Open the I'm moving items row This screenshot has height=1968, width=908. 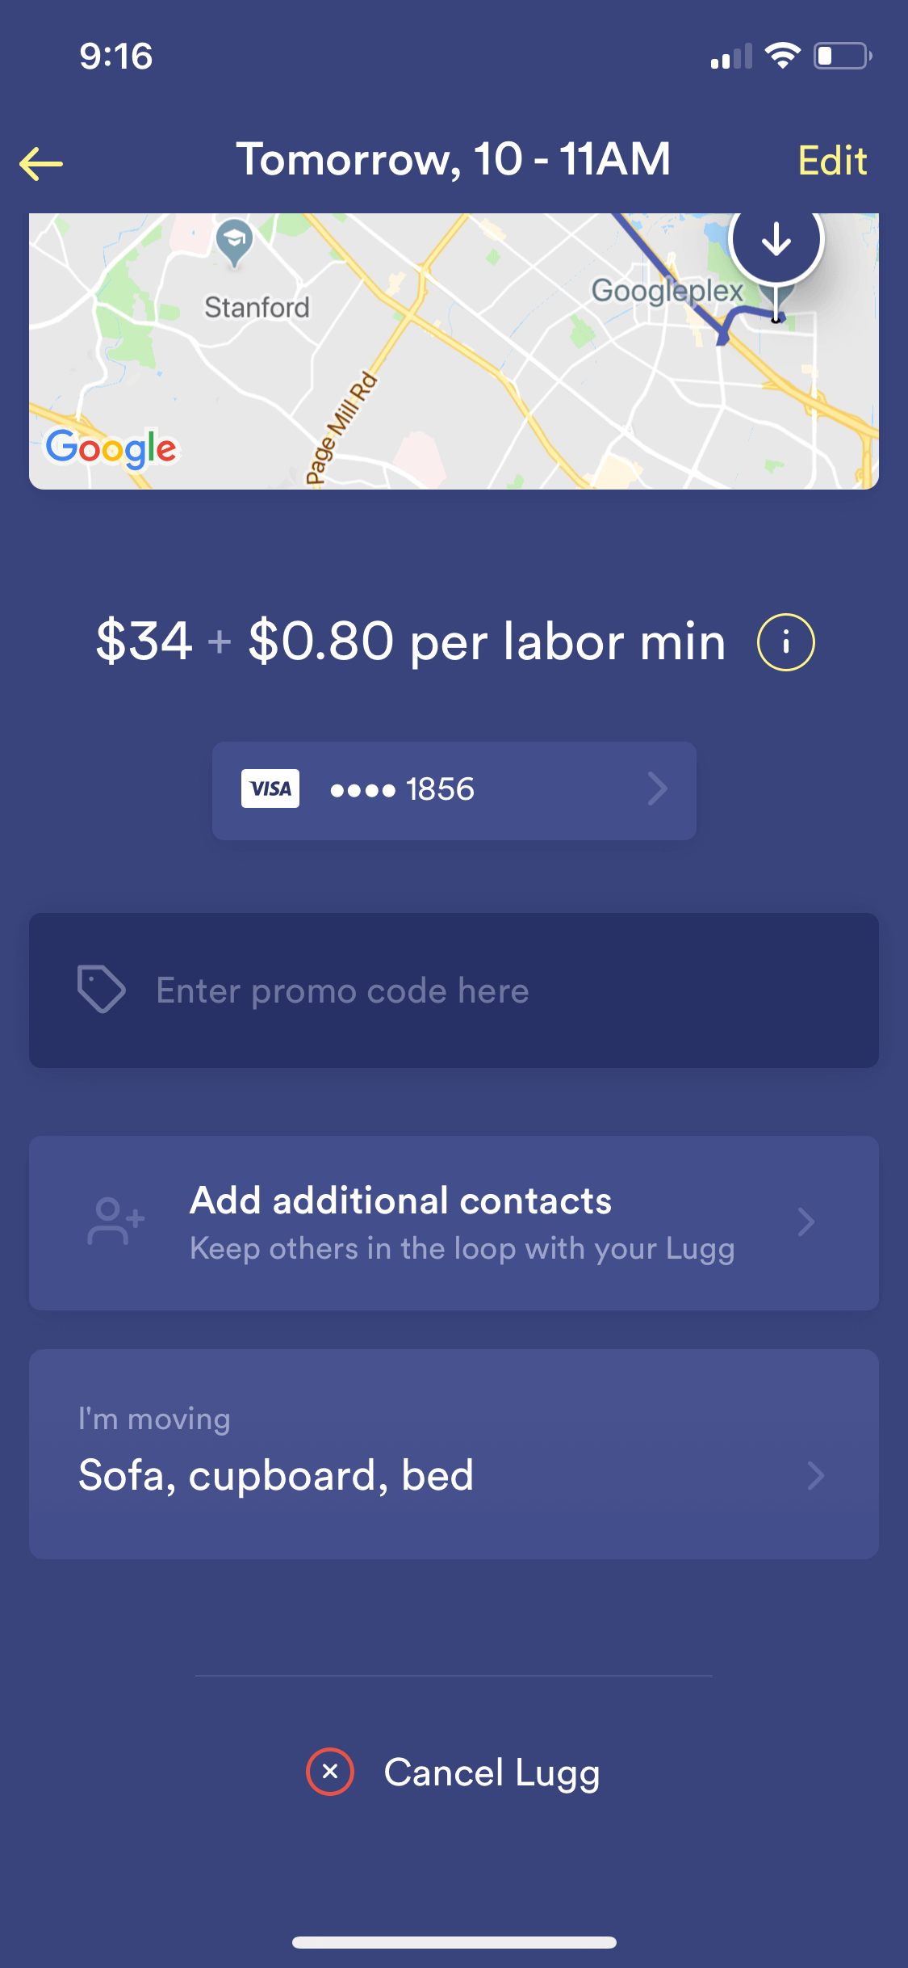(454, 1454)
